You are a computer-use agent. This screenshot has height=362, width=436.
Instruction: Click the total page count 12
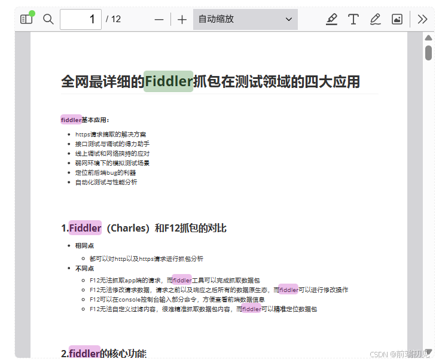click(116, 19)
